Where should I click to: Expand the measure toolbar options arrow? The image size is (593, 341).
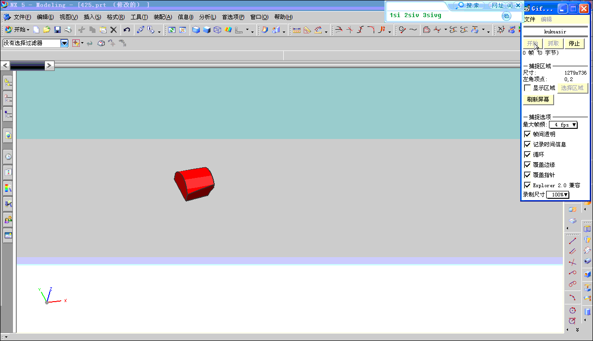[326, 31]
